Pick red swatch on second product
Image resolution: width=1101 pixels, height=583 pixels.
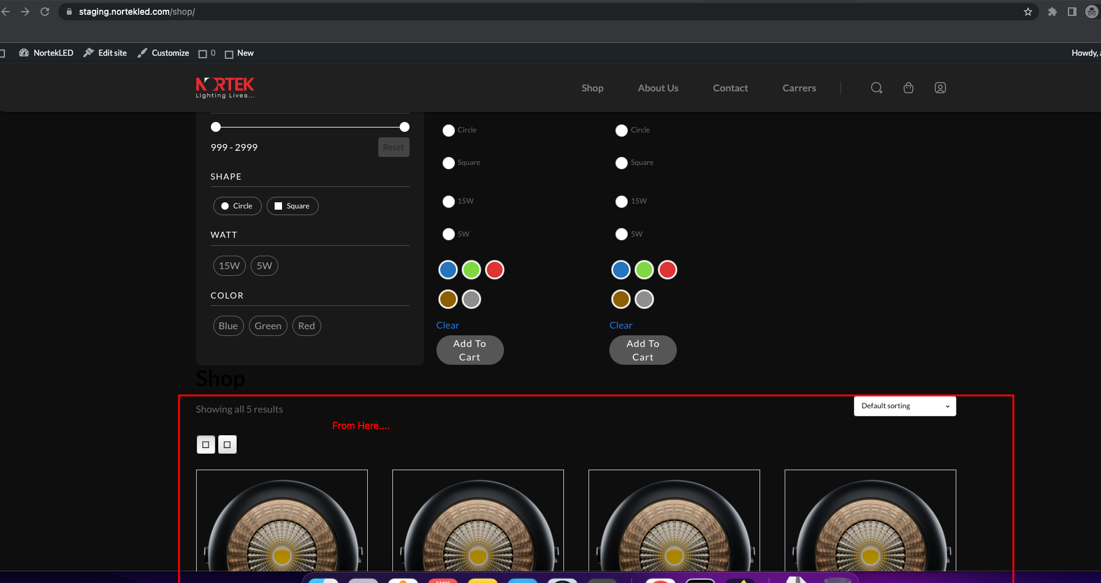(668, 270)
